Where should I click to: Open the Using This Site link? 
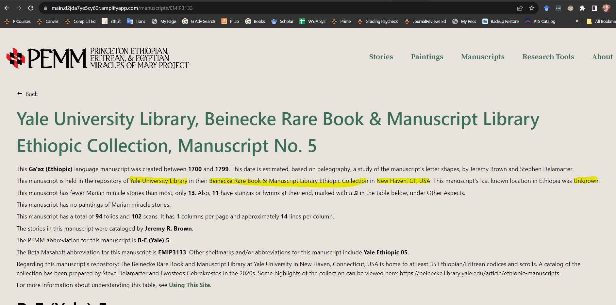(x=189, y=285)
